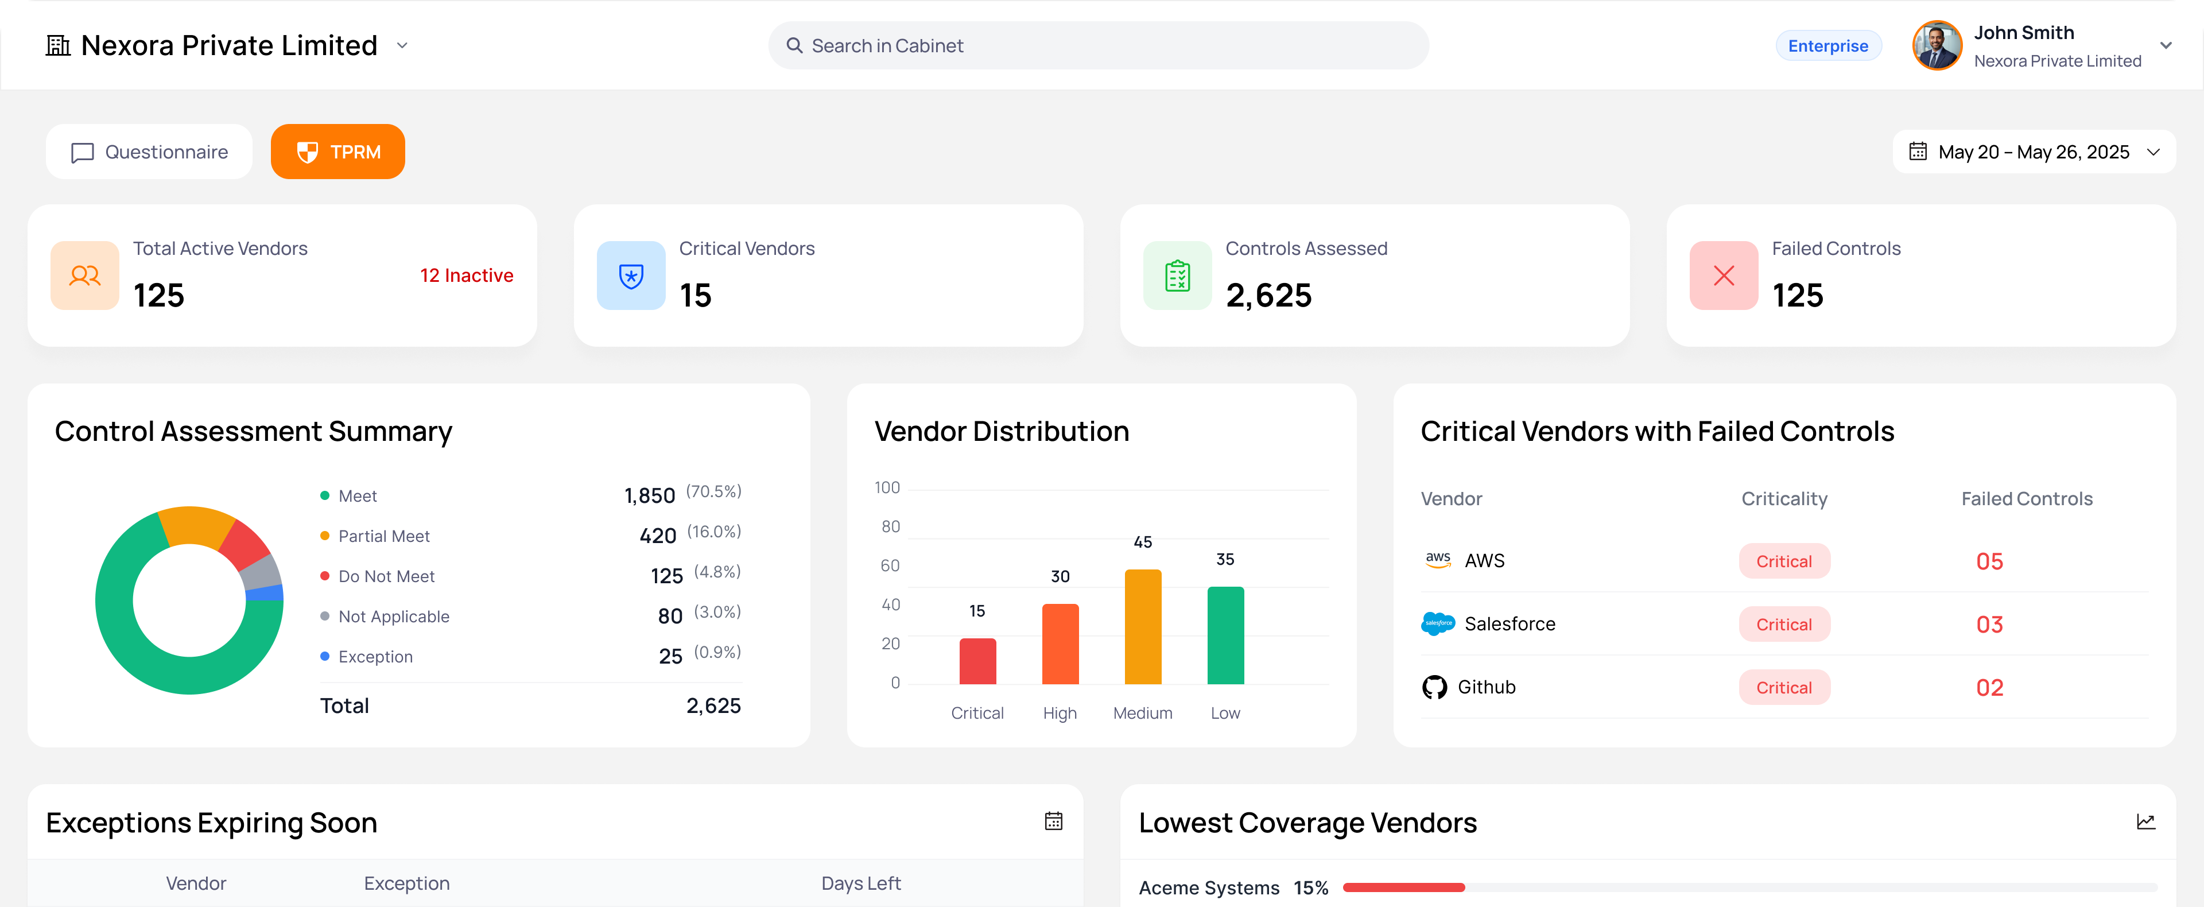Focus the Search in Cabinet field
2204x907 pixels.
pos(1098,45)
